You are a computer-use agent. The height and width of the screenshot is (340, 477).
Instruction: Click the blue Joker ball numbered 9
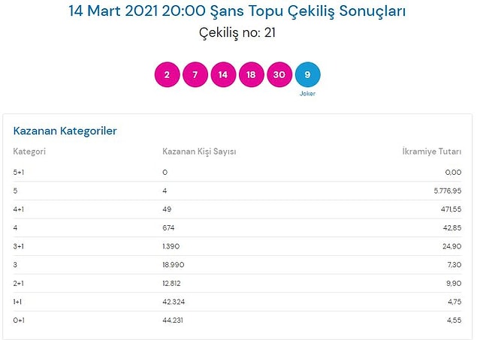click(307, 74)
